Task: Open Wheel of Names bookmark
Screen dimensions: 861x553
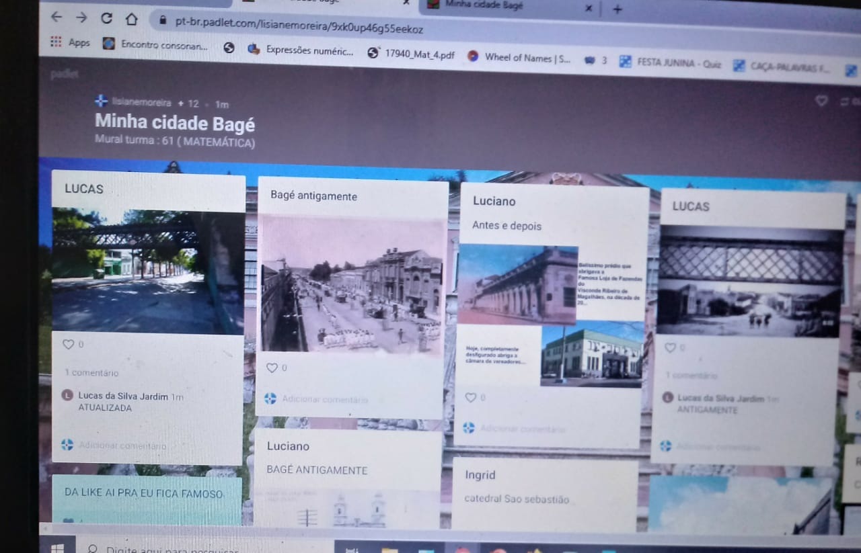Action: (519, 58)
